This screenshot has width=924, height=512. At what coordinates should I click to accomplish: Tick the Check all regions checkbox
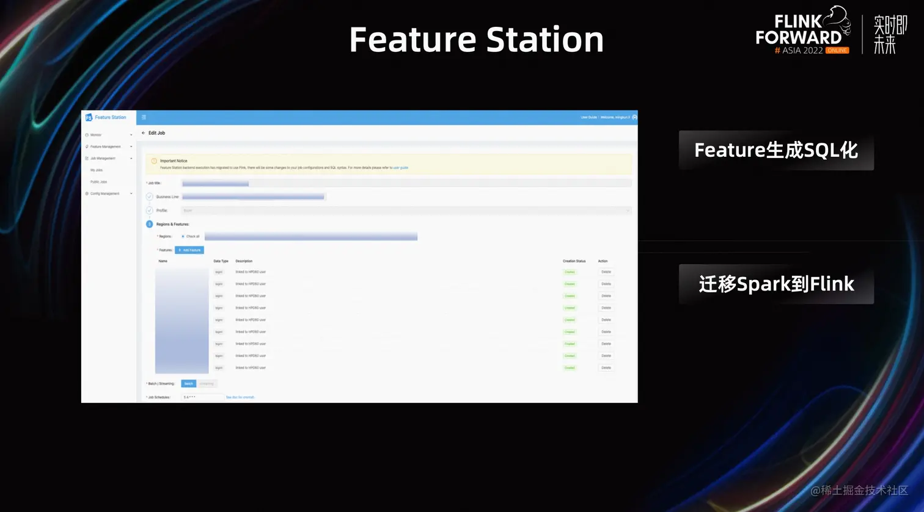(183, 236)
